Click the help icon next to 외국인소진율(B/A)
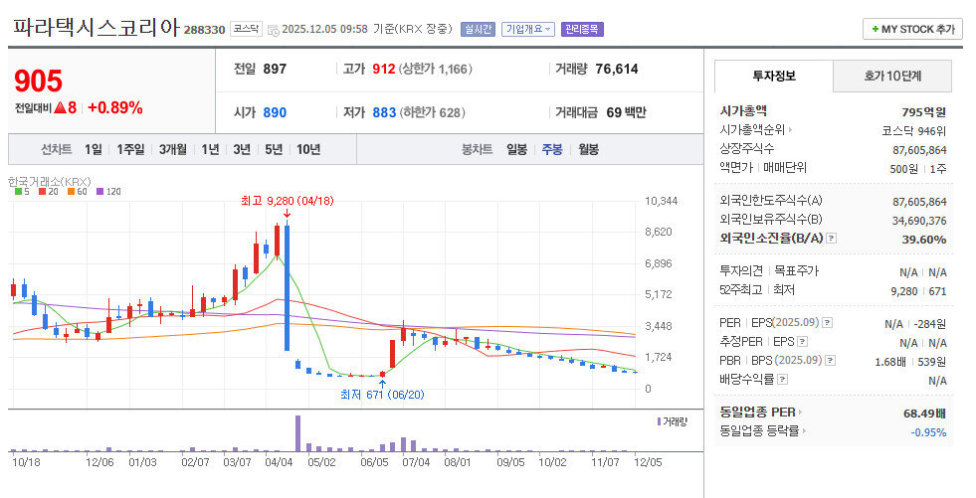The width and height of the screenshot is (976, 498). 832,239
